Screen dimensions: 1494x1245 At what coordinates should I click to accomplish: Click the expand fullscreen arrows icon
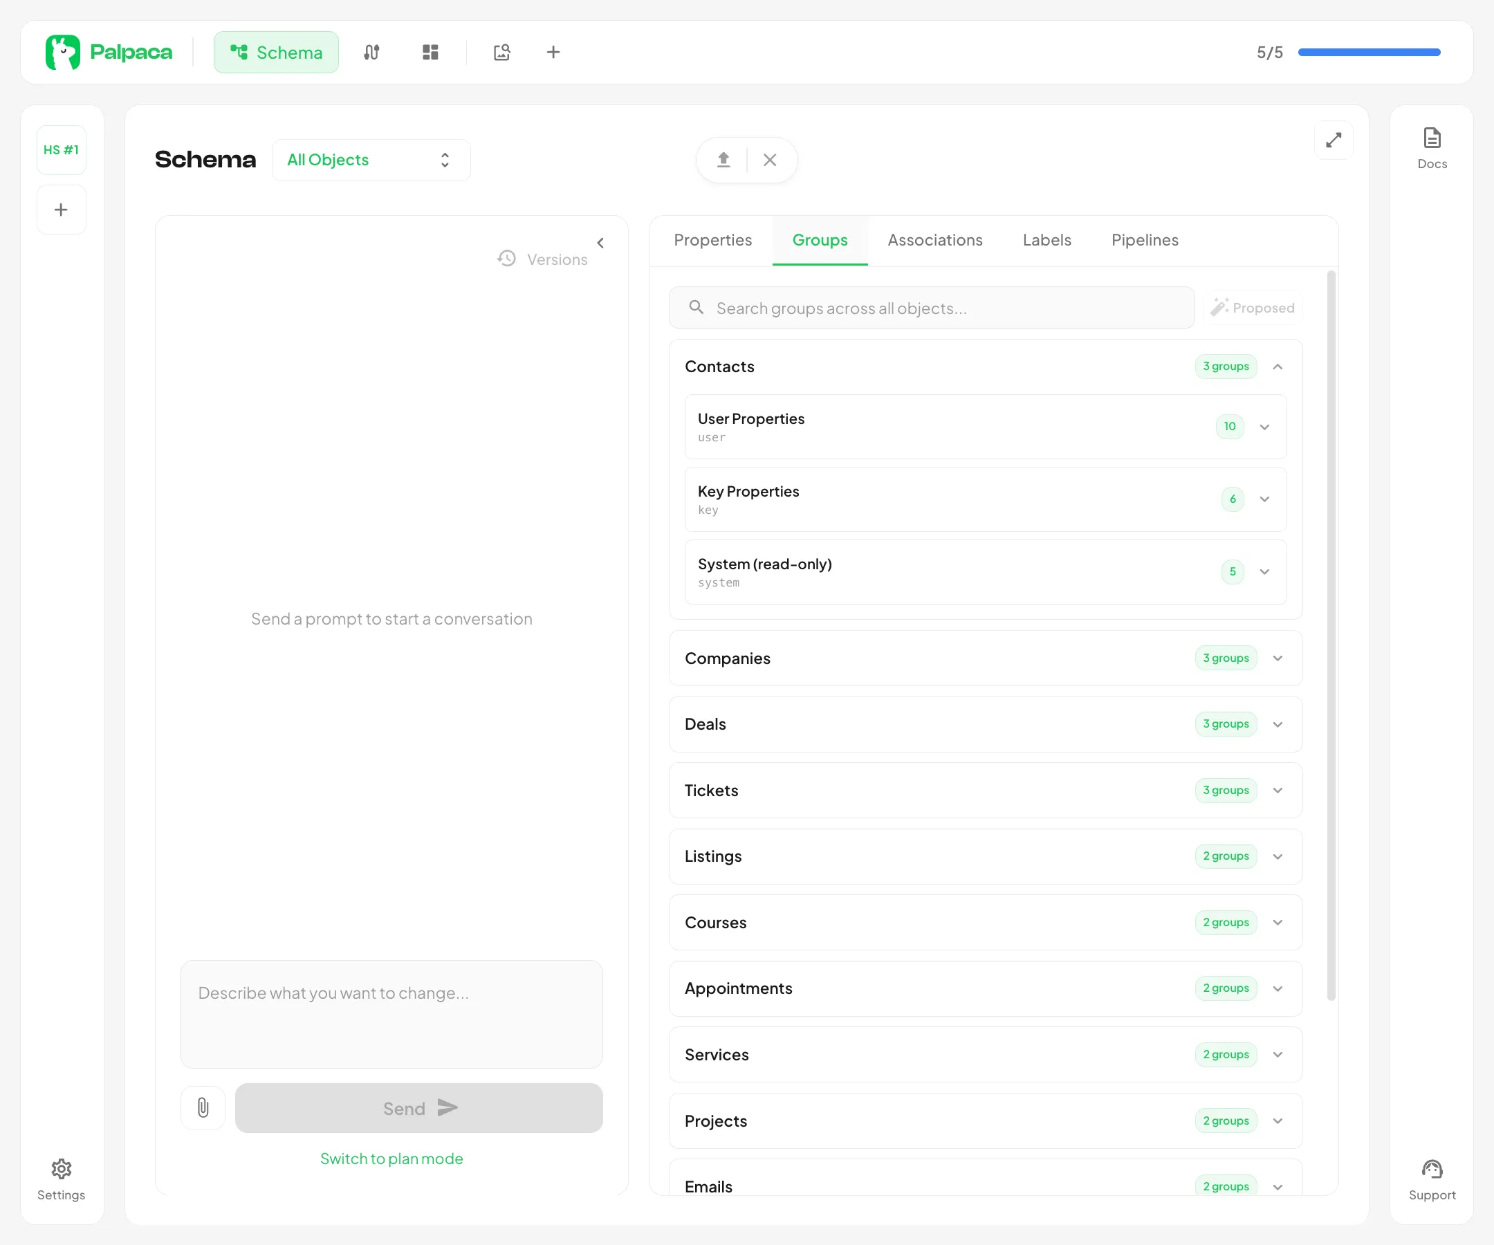[1334, 140]
